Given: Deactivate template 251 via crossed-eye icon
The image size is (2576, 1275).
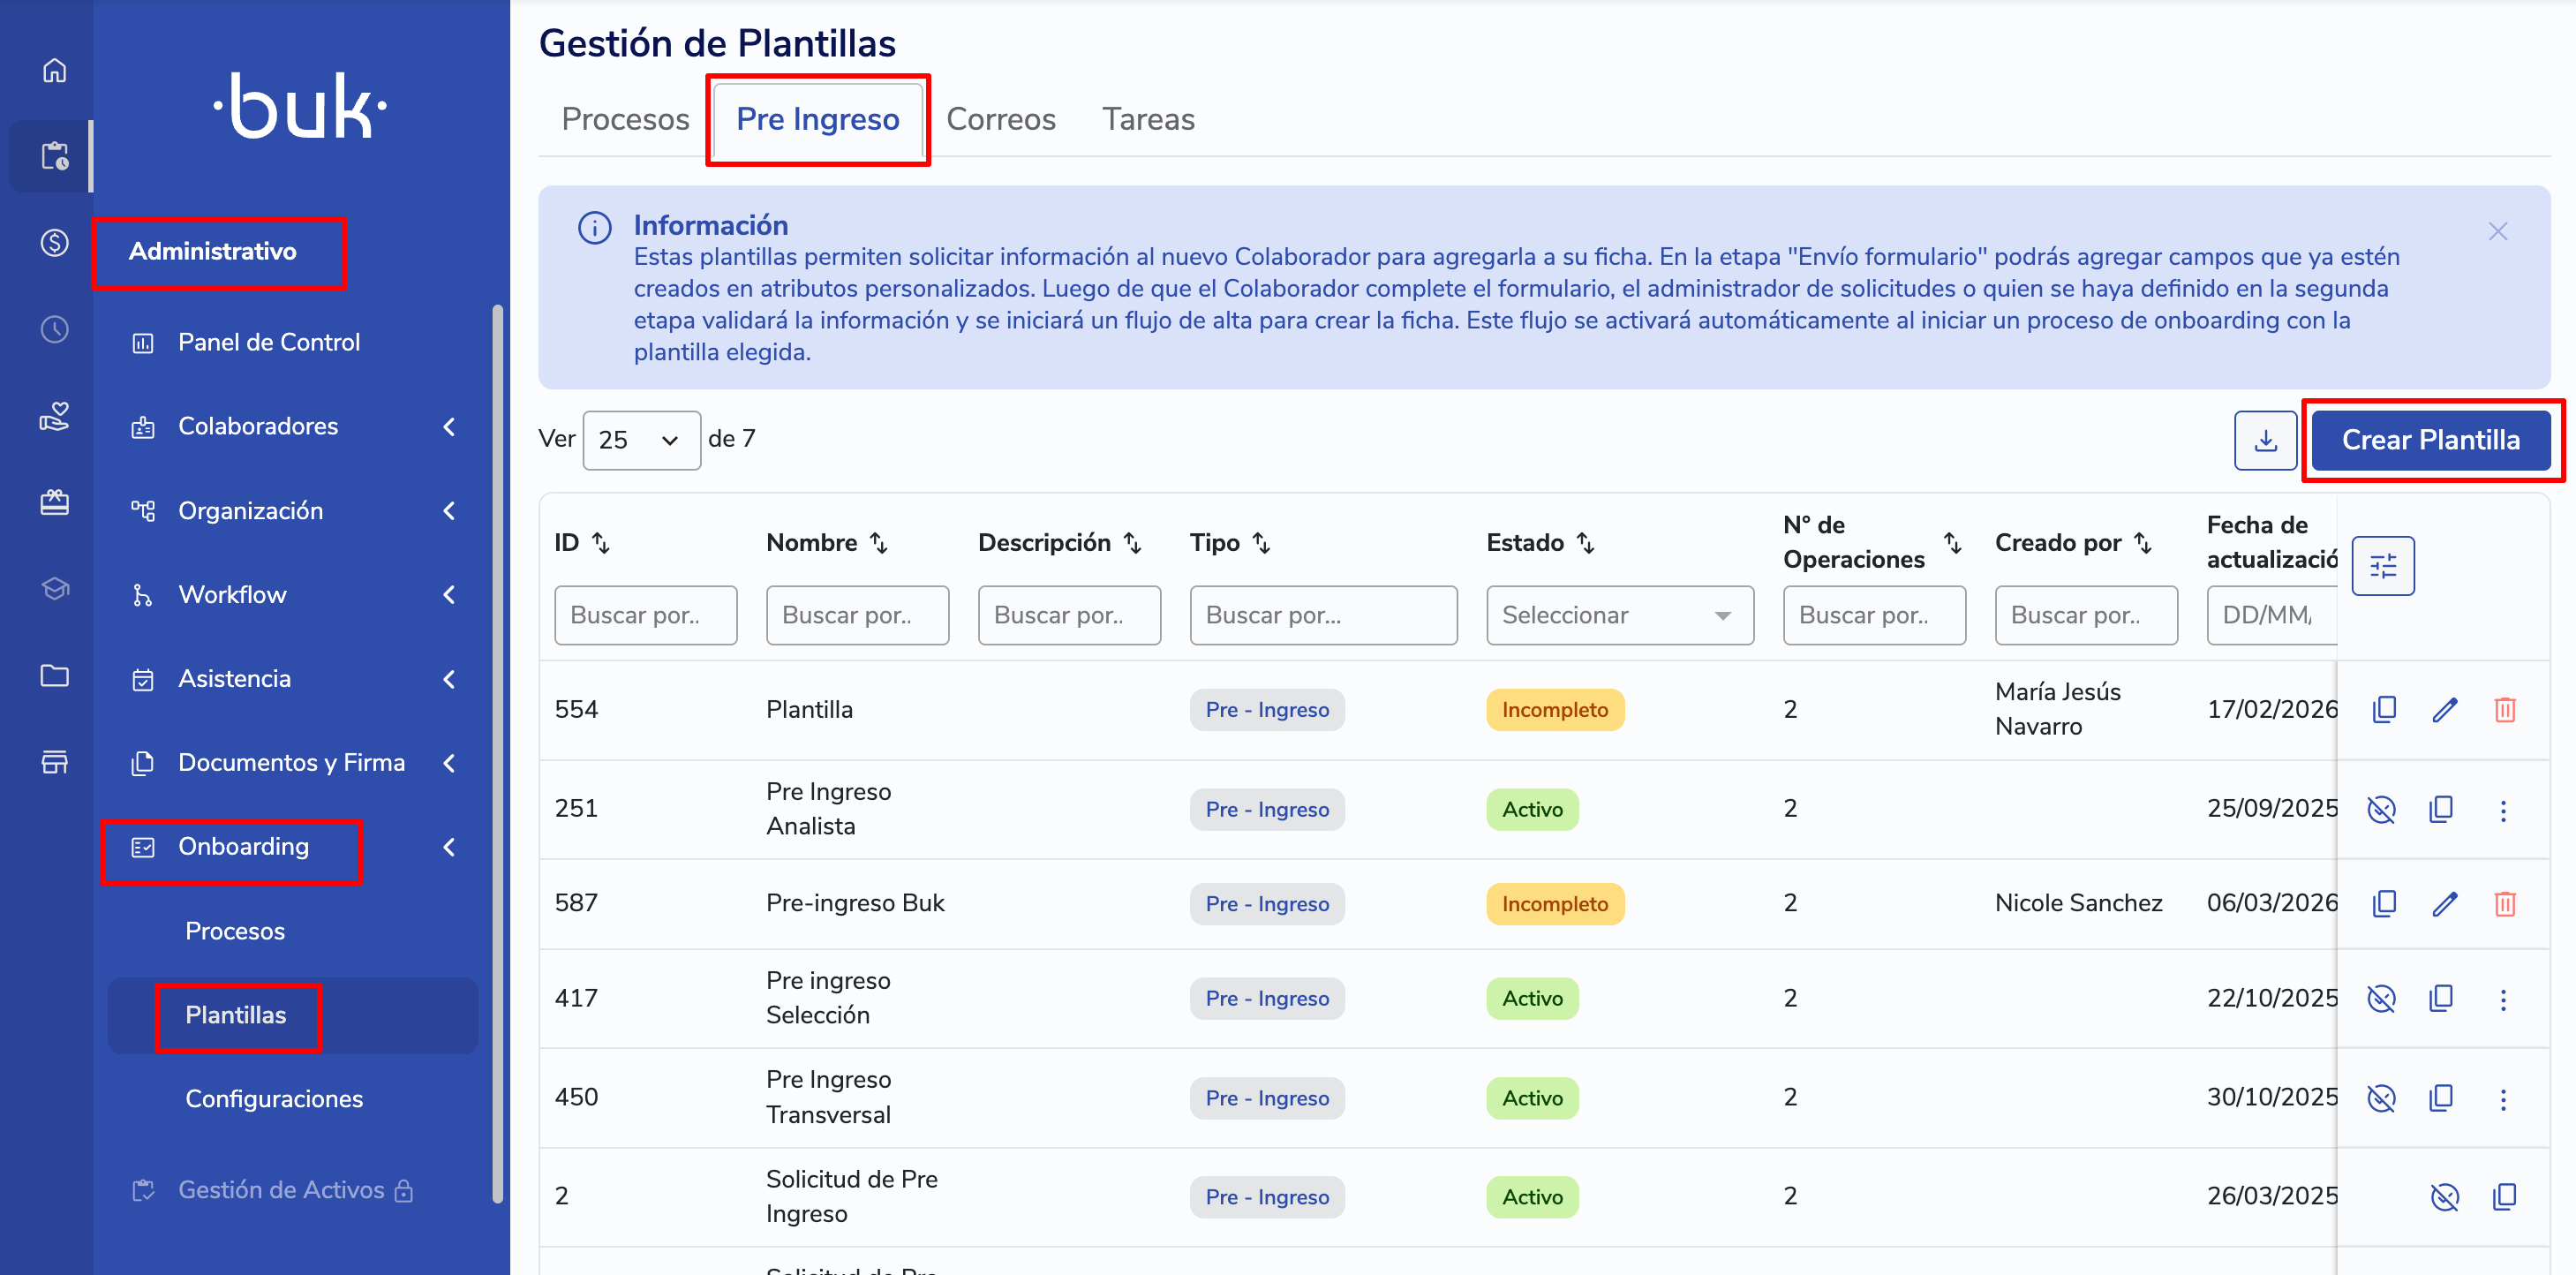Looking at the screenshot, I should (2381, 809).
